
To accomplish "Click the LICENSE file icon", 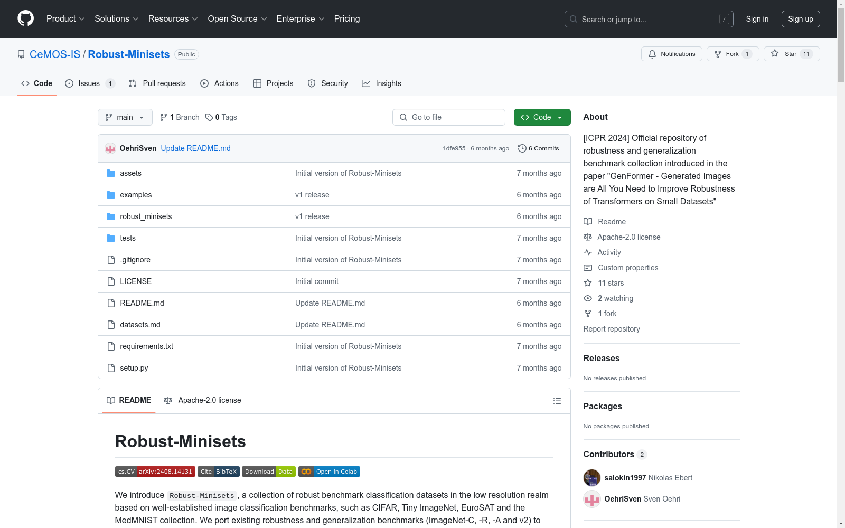I will 111,281.
